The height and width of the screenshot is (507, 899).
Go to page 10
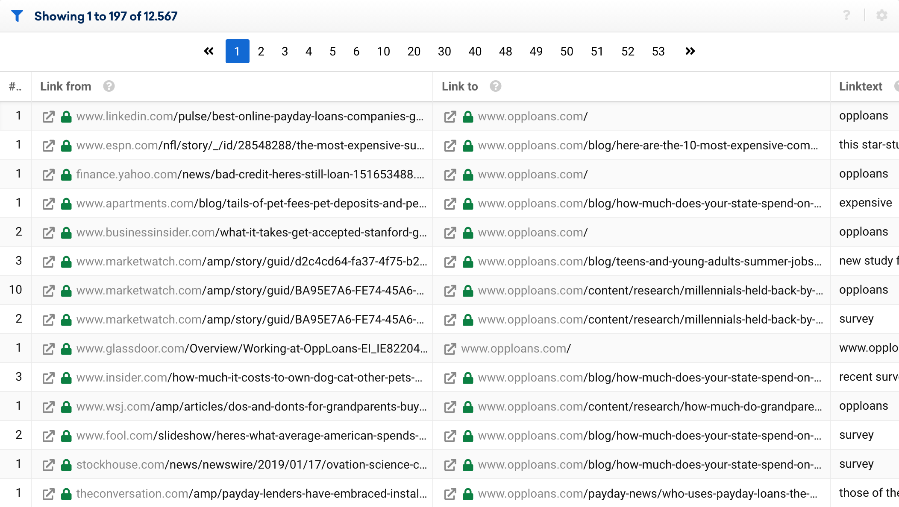(x=384, y=51)
